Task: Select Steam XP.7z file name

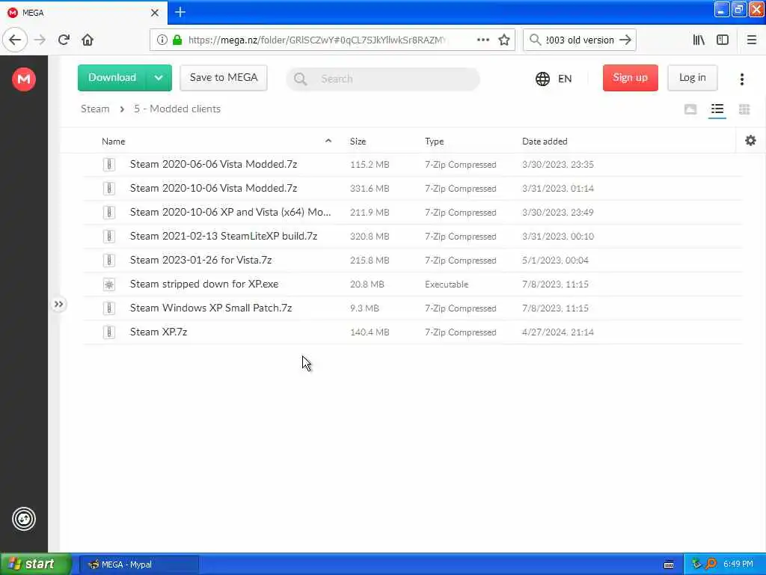Action: pyautogui.click(x=159, y=332)
